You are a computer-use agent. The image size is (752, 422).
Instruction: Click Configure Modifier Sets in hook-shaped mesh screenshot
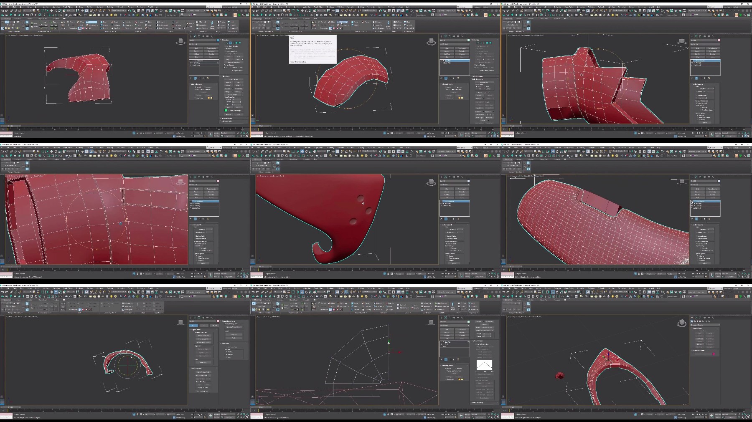click(208, 78)
